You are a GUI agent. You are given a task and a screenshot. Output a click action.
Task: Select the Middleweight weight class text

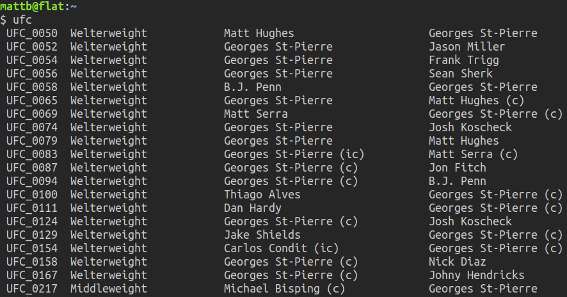108,289
